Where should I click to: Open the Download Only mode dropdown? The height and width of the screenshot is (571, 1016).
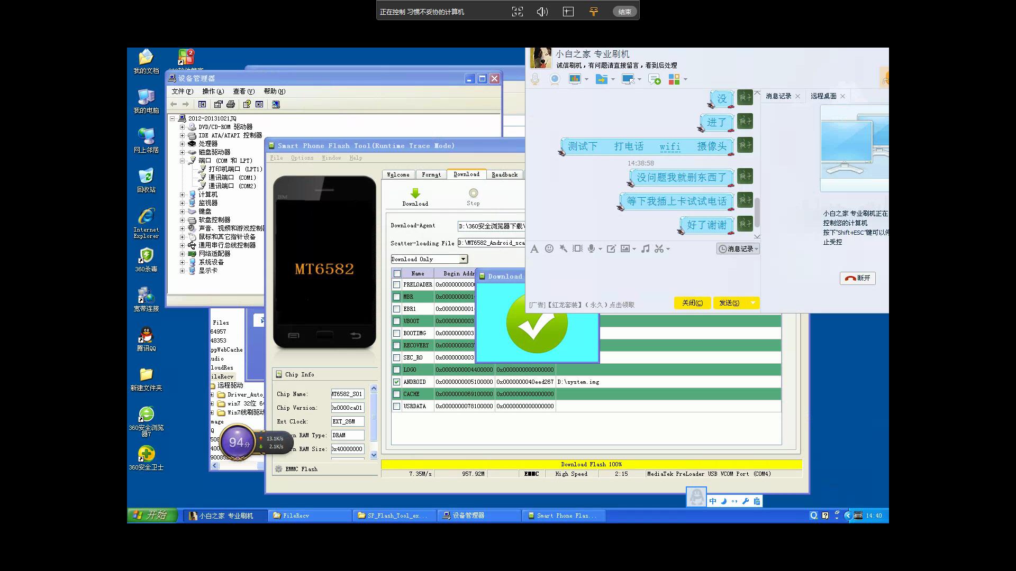(463, 259)
